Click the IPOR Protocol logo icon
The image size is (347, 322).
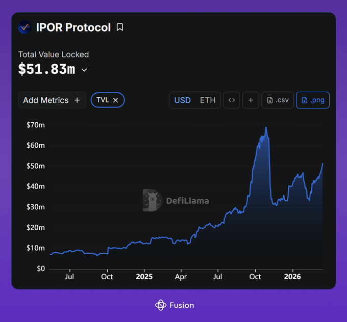tap(24, 27)
